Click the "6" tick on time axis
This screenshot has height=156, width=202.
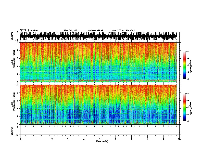(116, 139)
